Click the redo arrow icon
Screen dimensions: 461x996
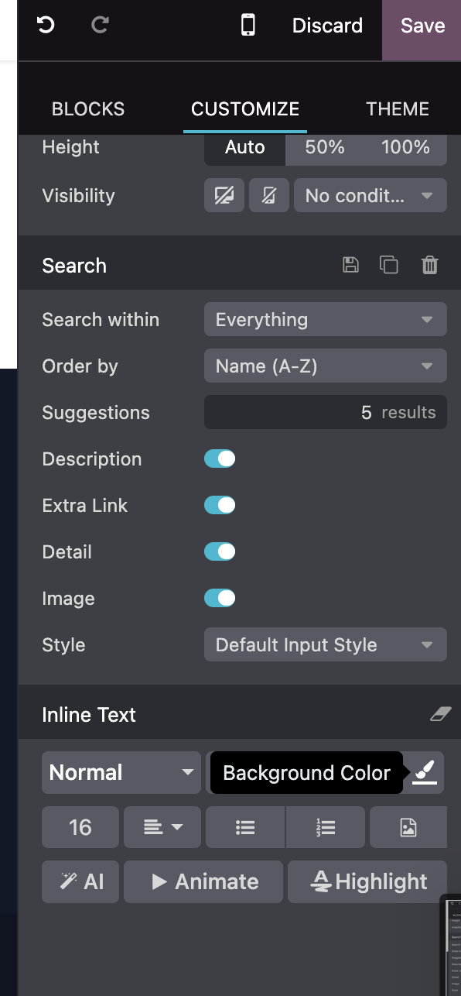[x=100, y=26]
